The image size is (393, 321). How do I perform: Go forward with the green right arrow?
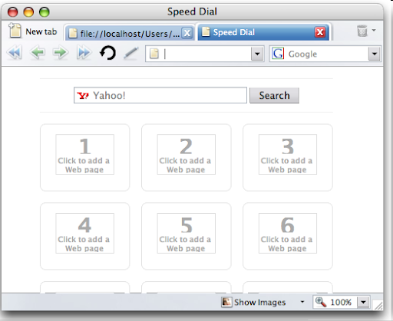(x=61, y=53)
